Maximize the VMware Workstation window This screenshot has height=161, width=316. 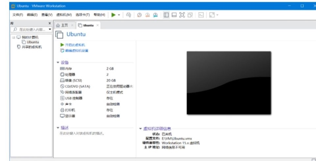[x=302, y=6]
